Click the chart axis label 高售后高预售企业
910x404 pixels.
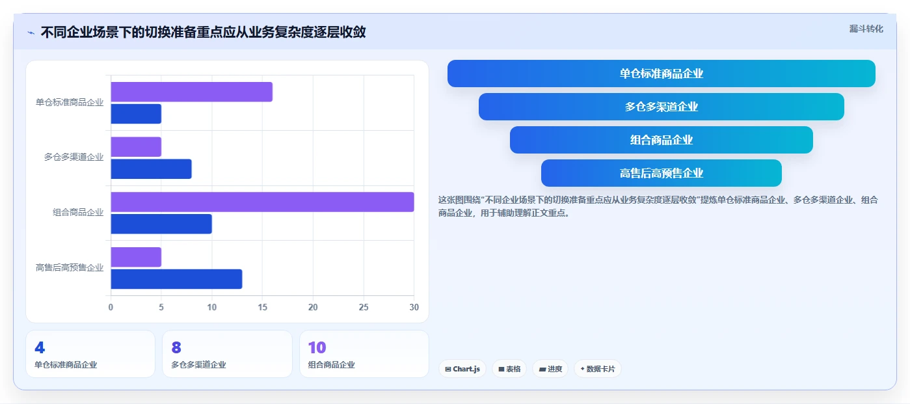70,267
